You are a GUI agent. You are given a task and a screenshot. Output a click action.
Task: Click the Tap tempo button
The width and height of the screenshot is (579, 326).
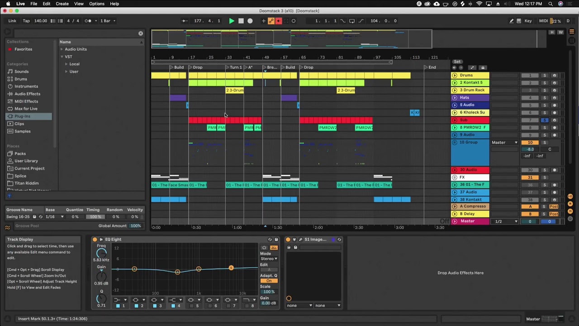(26, 21)
